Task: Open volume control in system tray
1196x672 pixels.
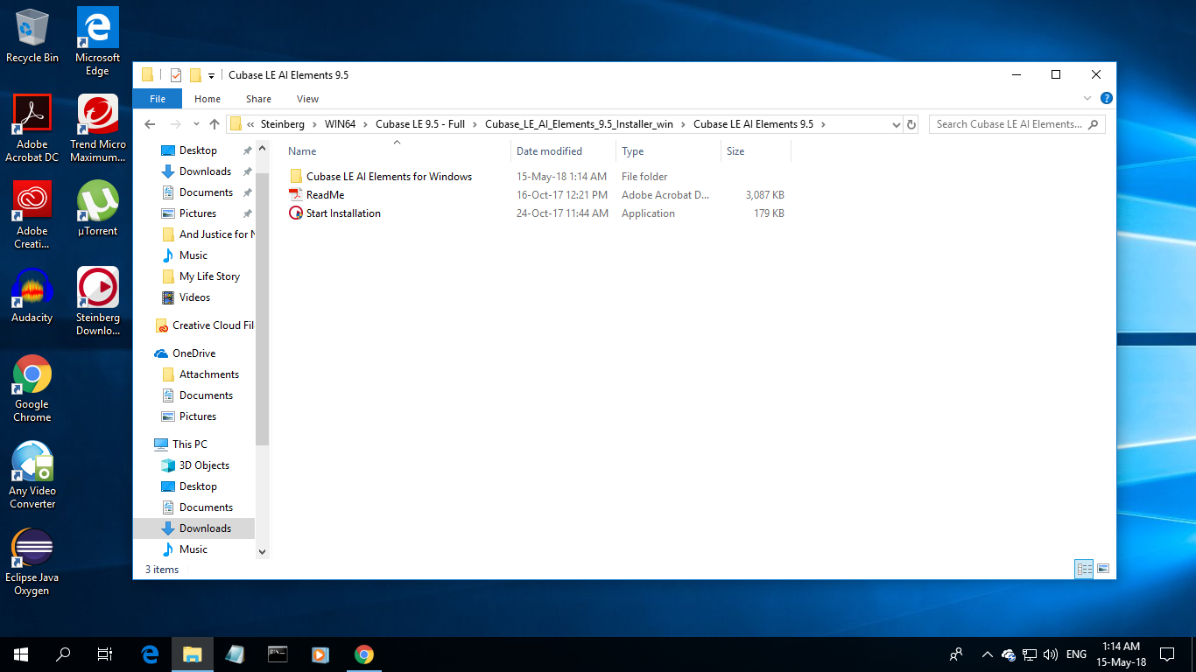Action: coord(1051,654)
